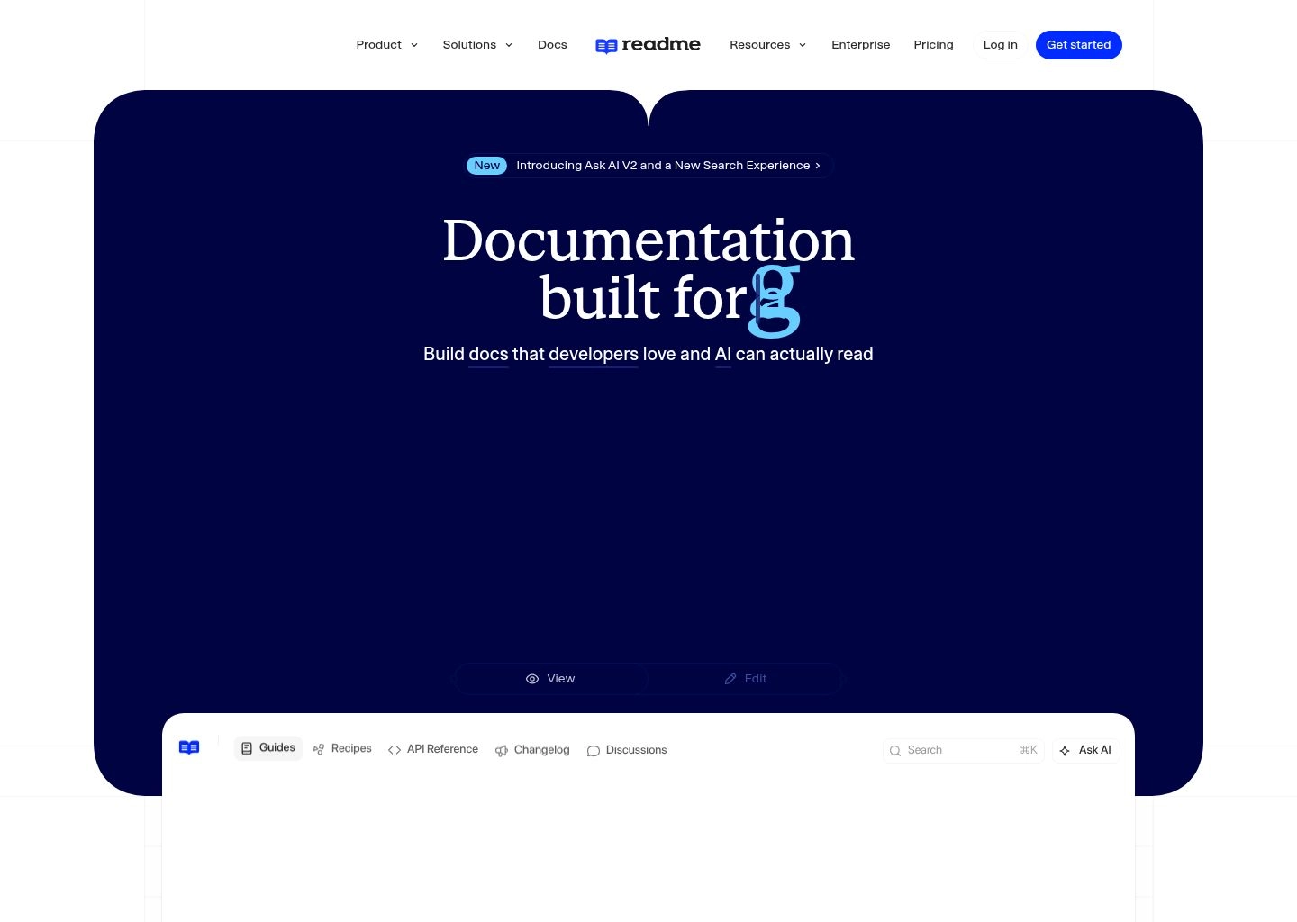Select the Recipes tab label
Image resolution: width=1297 pixels, height=922 pixels.
pyautogui.click(x=351, y=749)
